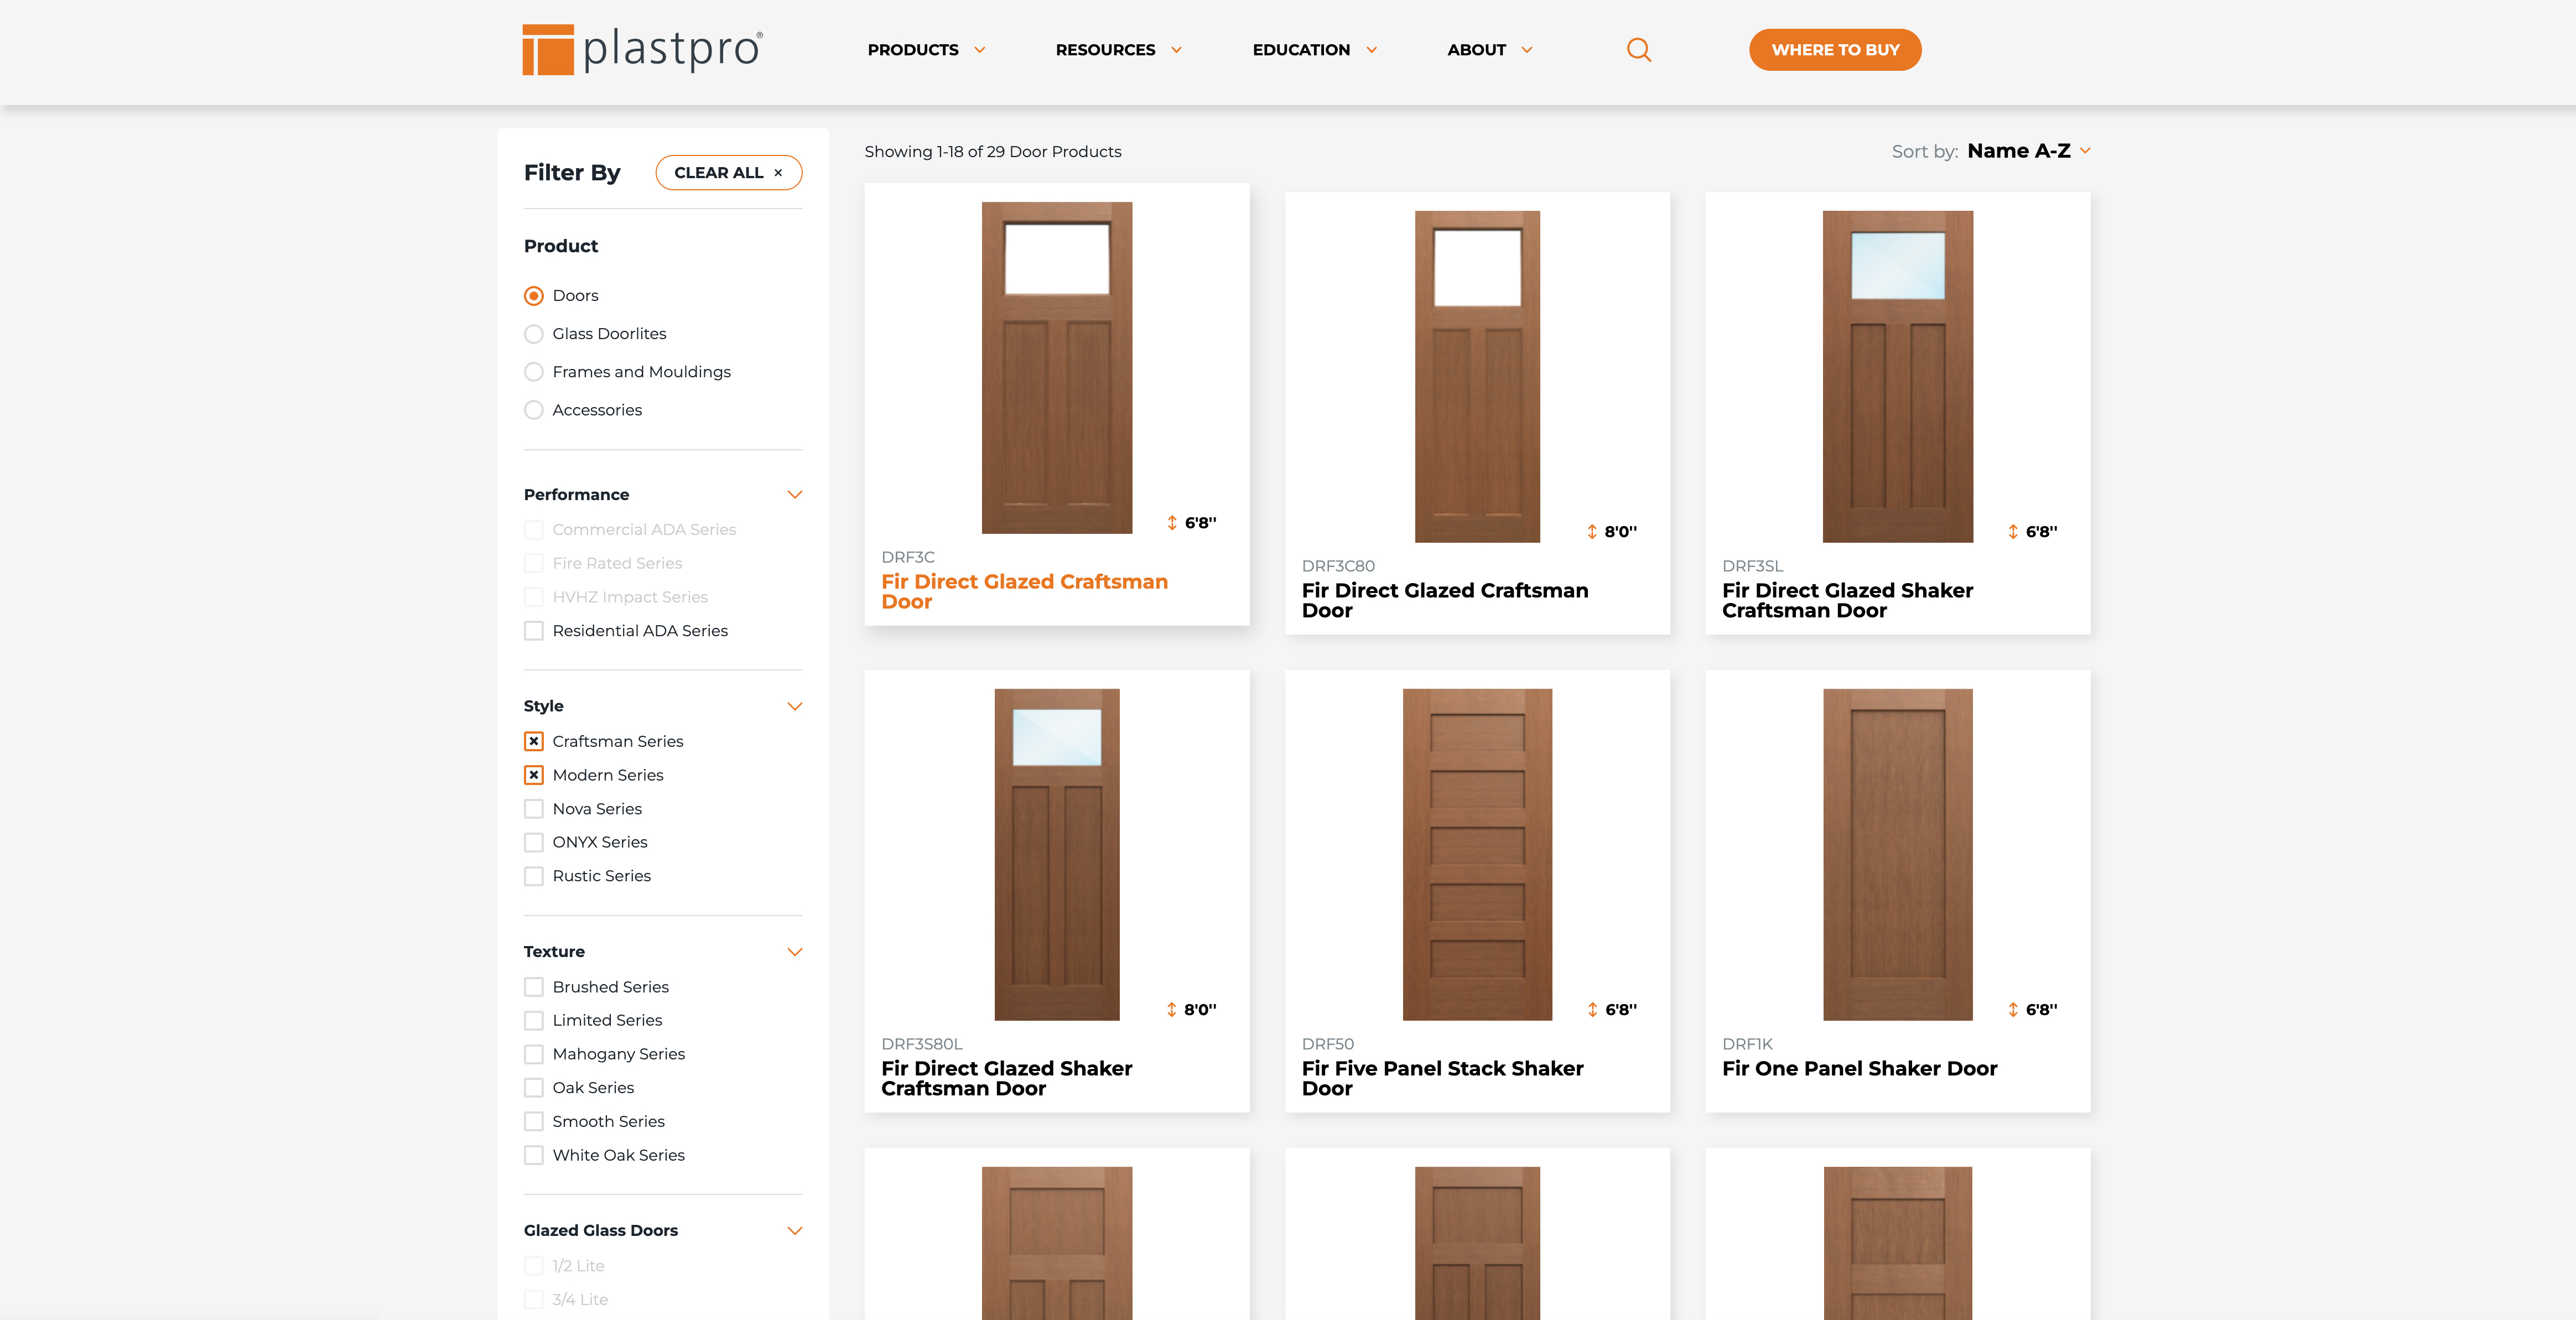Click the height icon on DRF50 card
Screen dimensions: 2576x1320
(x=1592, y=1010)
